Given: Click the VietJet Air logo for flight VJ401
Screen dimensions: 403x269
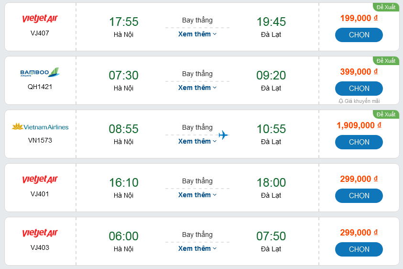Looking at the screenshot, I should pos(40,179).
